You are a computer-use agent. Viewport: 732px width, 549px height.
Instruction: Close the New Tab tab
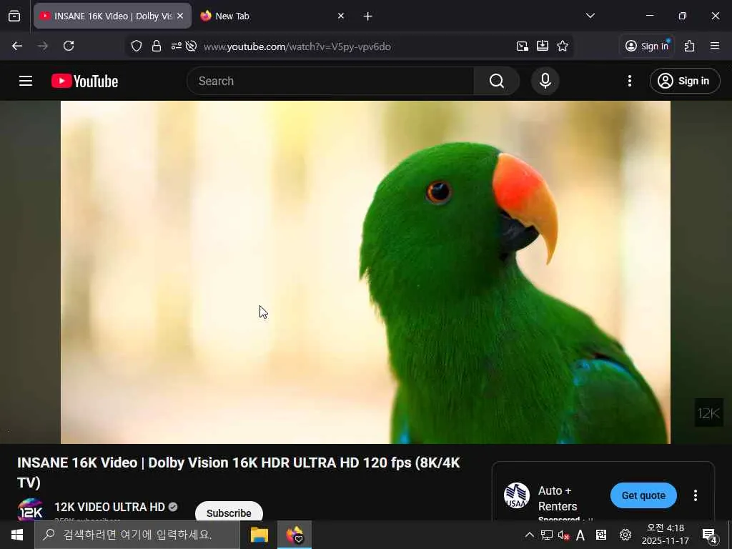[x=341, y=16]
